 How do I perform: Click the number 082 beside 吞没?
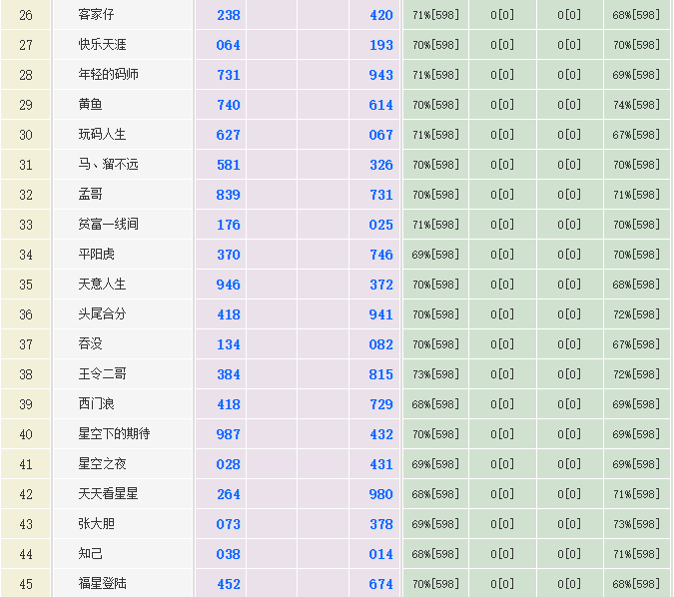click(x=381, y=344)
